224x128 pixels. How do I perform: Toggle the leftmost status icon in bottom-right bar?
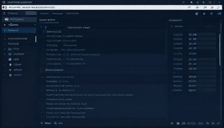point(172,123)
